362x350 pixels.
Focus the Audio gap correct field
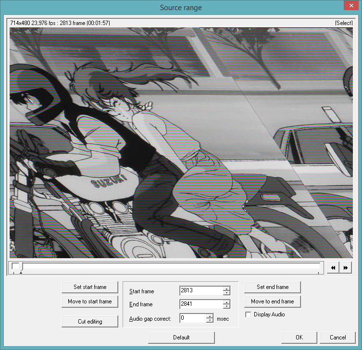(193, 318)
